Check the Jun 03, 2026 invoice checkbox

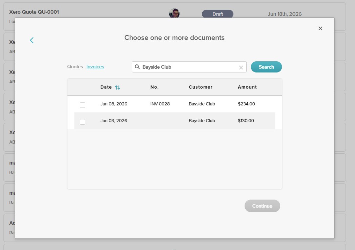point(82,121)
